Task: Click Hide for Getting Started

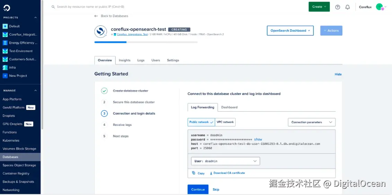Action: point(338,74)
